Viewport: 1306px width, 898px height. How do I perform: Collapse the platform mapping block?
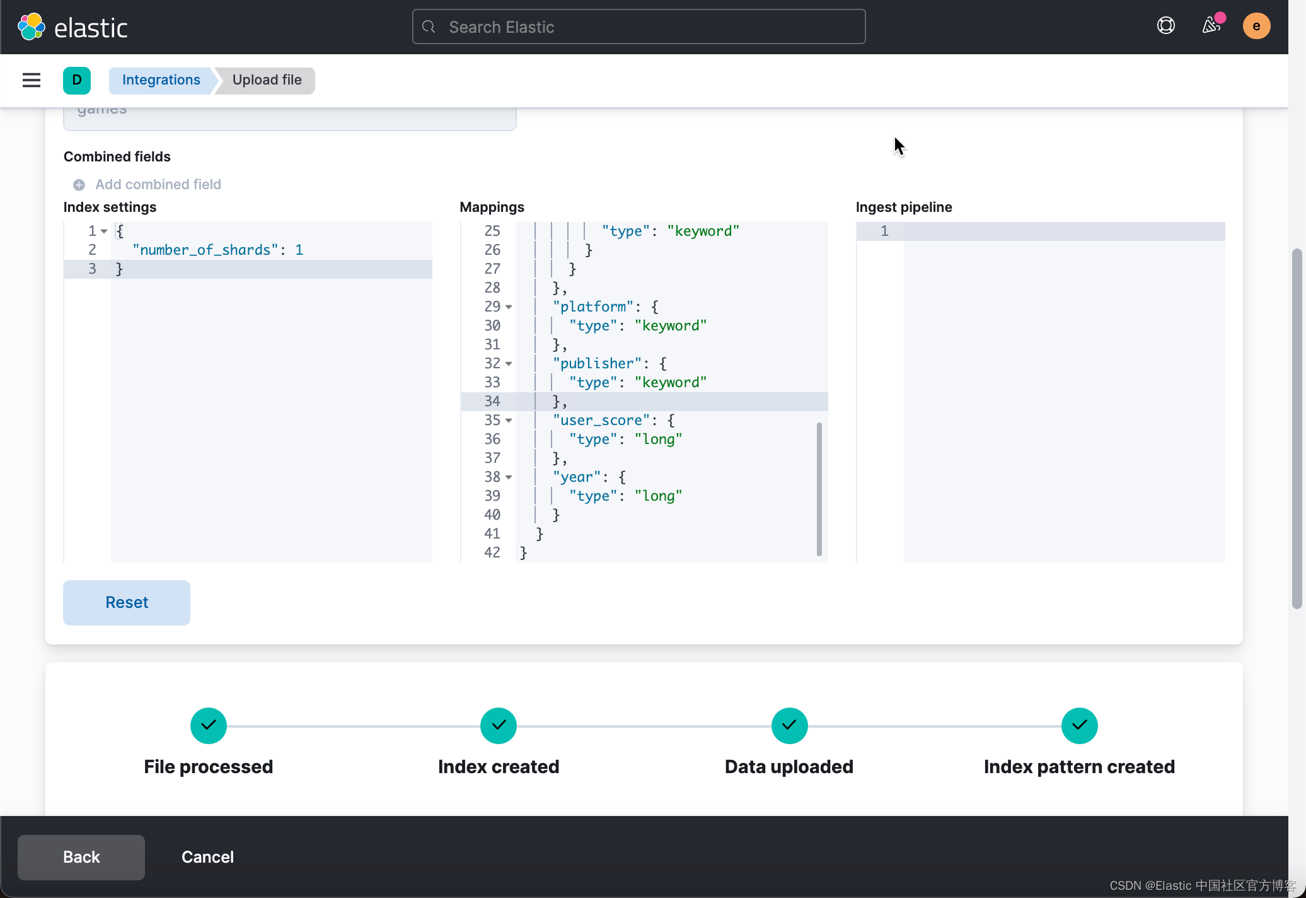pos(509,307)
